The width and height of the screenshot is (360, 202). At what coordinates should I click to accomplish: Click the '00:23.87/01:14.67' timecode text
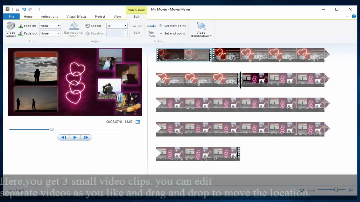[119, 122]
